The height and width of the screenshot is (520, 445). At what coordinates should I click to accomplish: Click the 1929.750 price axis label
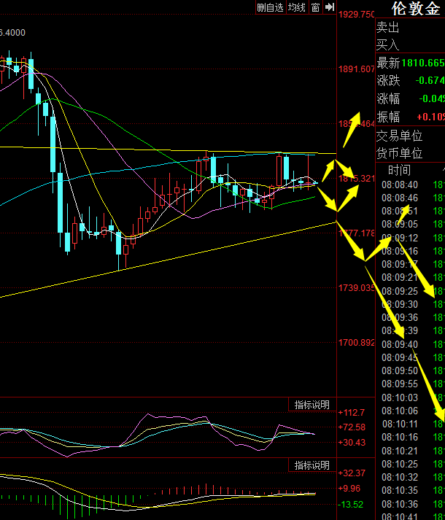357,15
